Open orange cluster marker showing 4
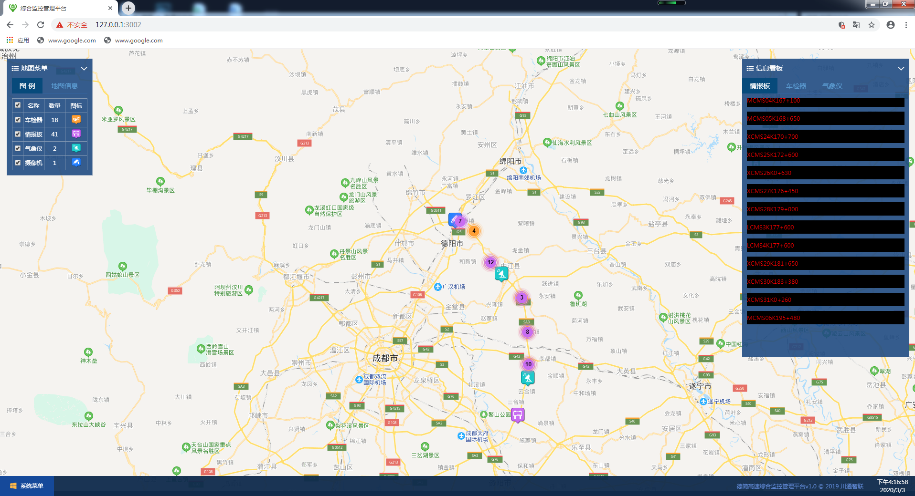This screenshot has height=496, width=915. click(474, 231)
